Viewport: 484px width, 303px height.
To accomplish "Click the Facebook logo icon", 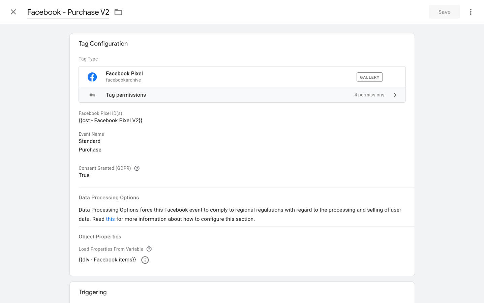I will click(x=92, y=77).
